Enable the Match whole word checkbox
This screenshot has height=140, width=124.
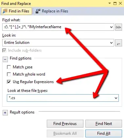point(9,74)
